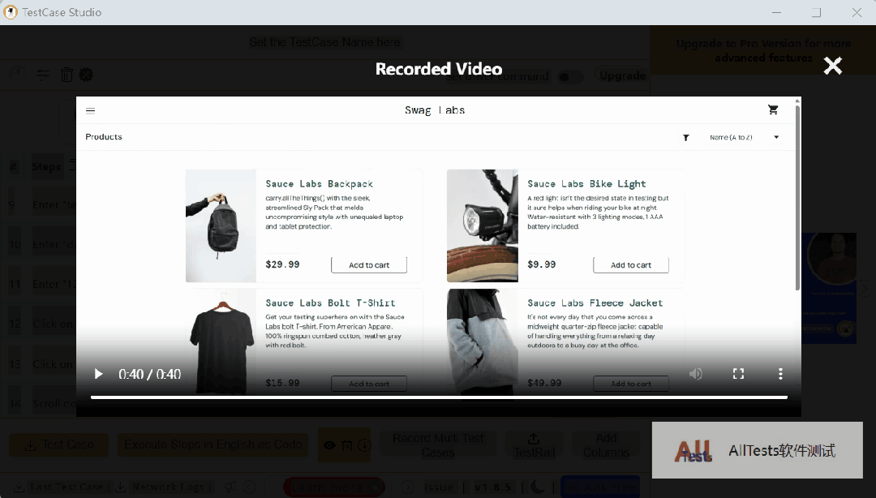Viewport: 876px width, 498px height.
Task: Click the megaphone icon in status bar
Action: (x=230, y=487)
